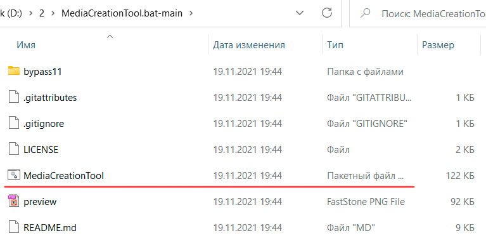Select the MediaCreationTool batch file icon
Image resolution: width=486 pixels, height=245 pixels.
pos(14,175)
